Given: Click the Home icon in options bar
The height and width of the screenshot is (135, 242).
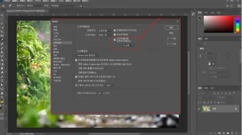Looking at the screenshot, I should (3, 6).
